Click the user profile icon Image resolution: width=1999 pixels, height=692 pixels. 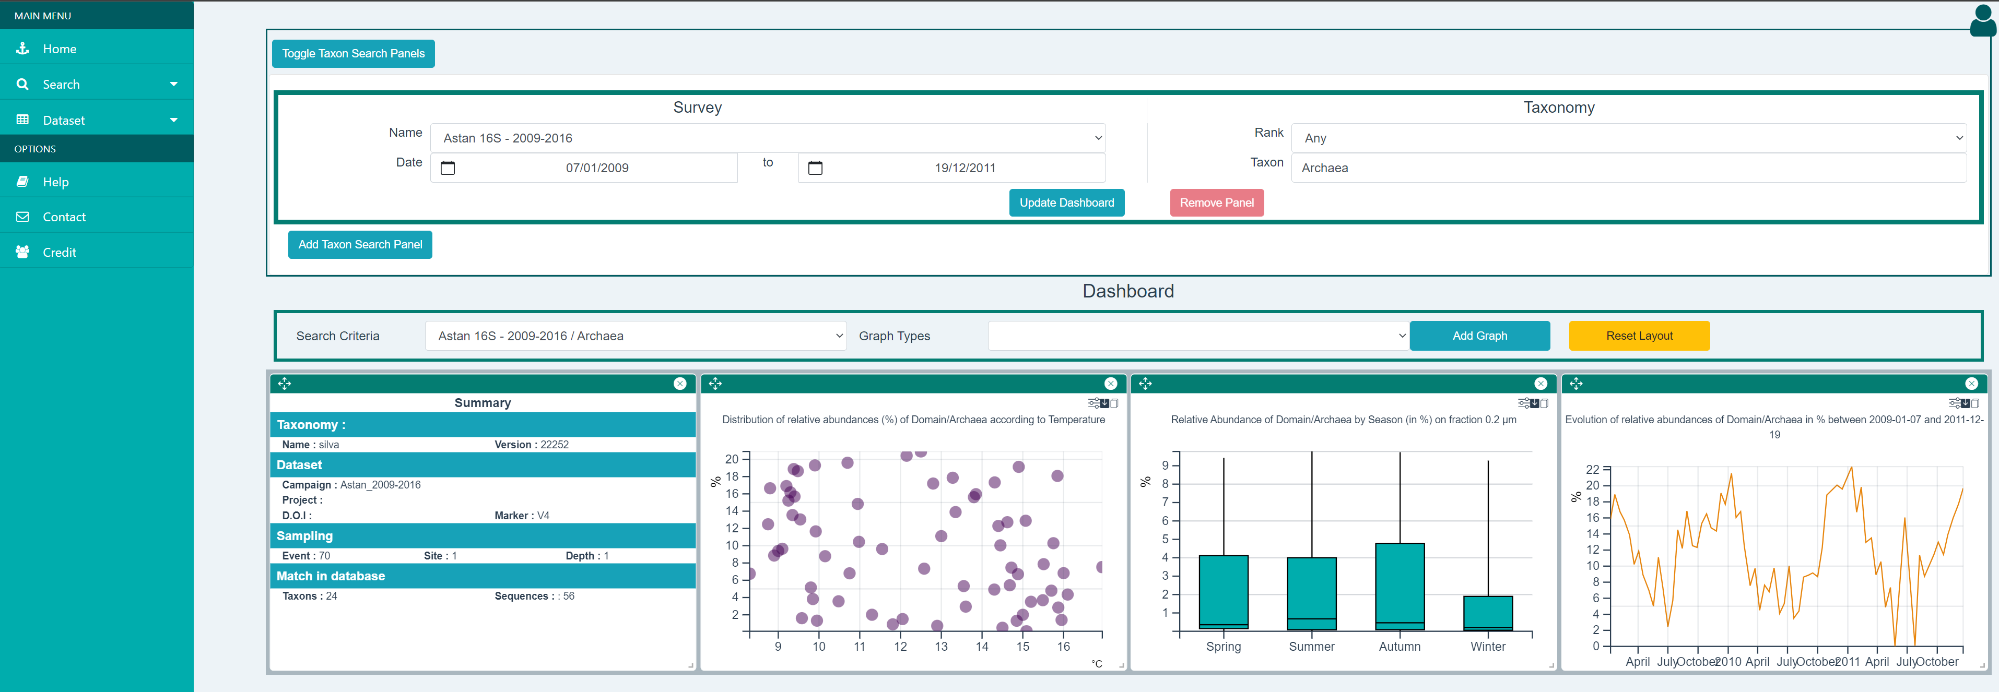[1983, 20]
